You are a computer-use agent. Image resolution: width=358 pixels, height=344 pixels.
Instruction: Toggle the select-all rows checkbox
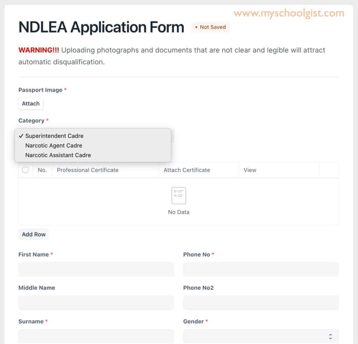26,170
